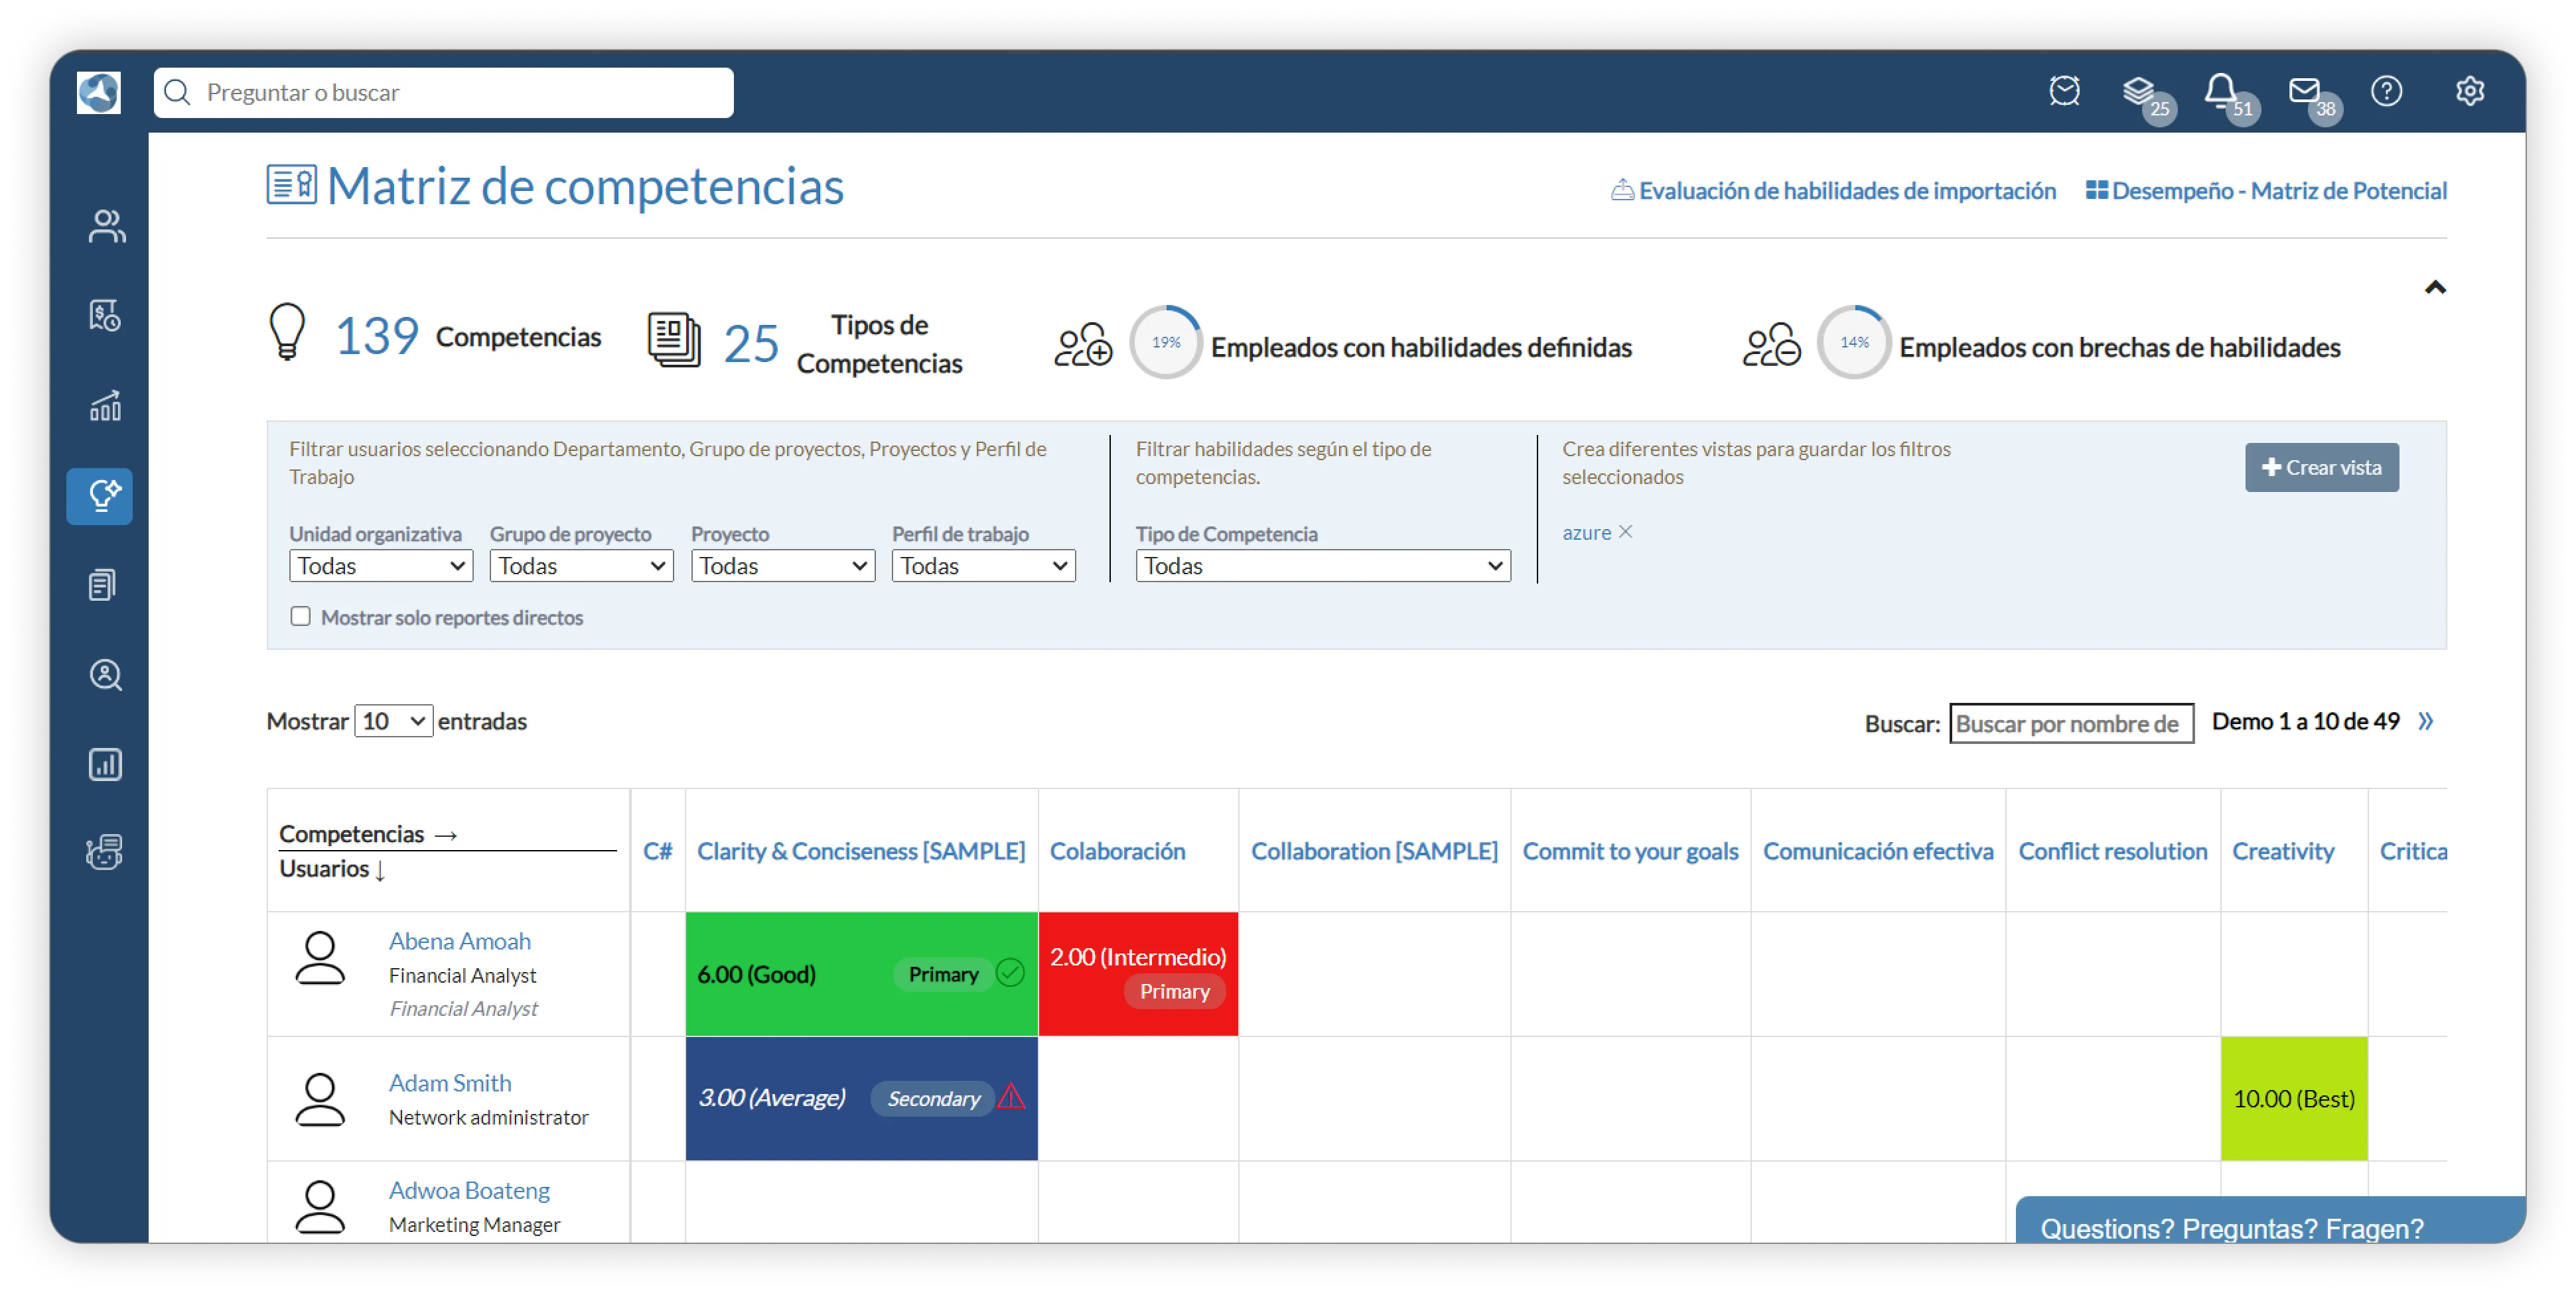
Task: Open the bar chart growth sidebar icon
Action: click(106, 406)
